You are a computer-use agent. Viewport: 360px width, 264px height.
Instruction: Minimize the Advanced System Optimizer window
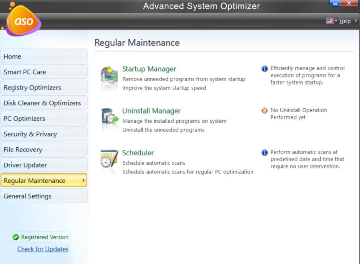(x=335, y=3)
